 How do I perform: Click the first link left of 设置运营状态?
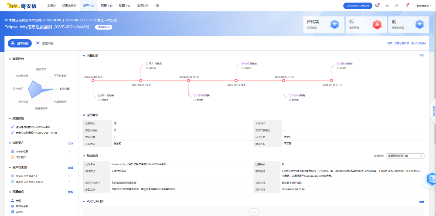(389, 43)
